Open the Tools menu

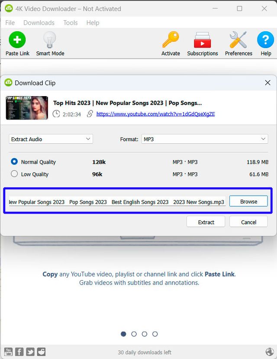[70, 23]
